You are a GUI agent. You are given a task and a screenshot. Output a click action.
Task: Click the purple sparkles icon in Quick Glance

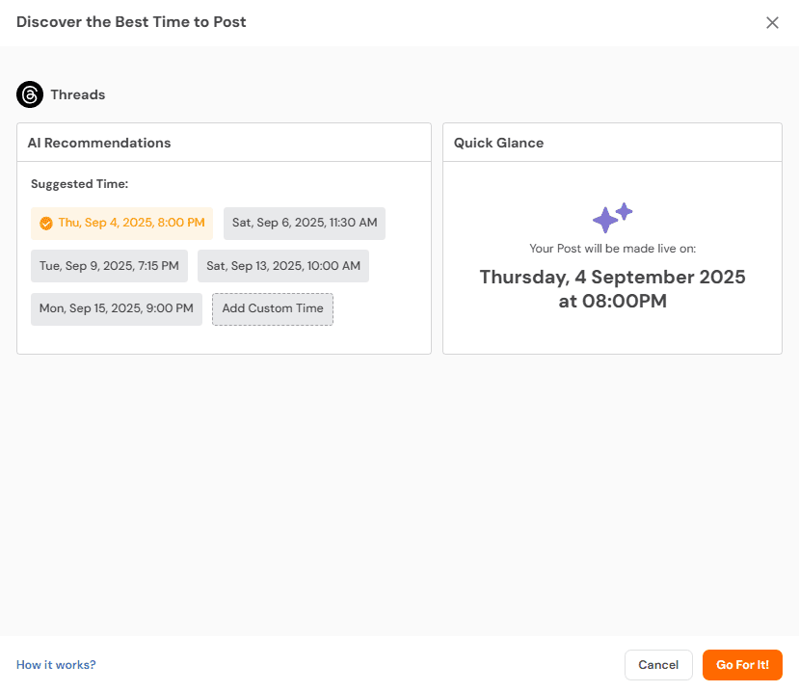click(x=612, y=218)
